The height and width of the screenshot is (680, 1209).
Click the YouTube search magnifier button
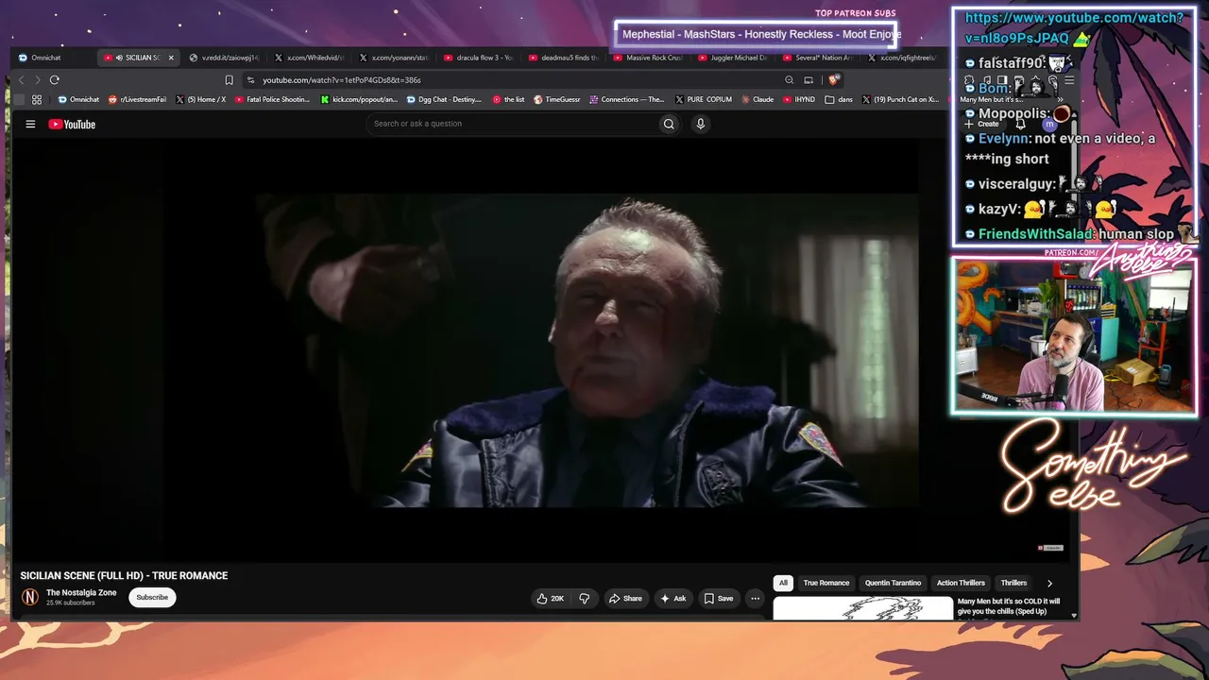click(x=669, y=124)
